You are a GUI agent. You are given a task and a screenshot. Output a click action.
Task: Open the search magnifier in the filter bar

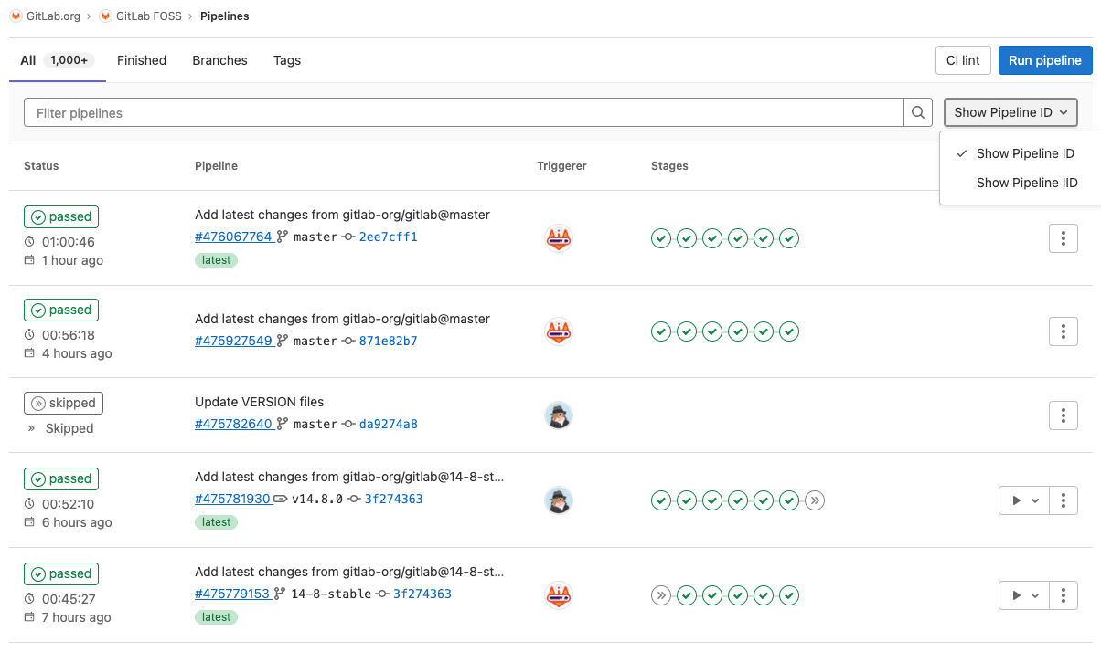click(917, 111)
